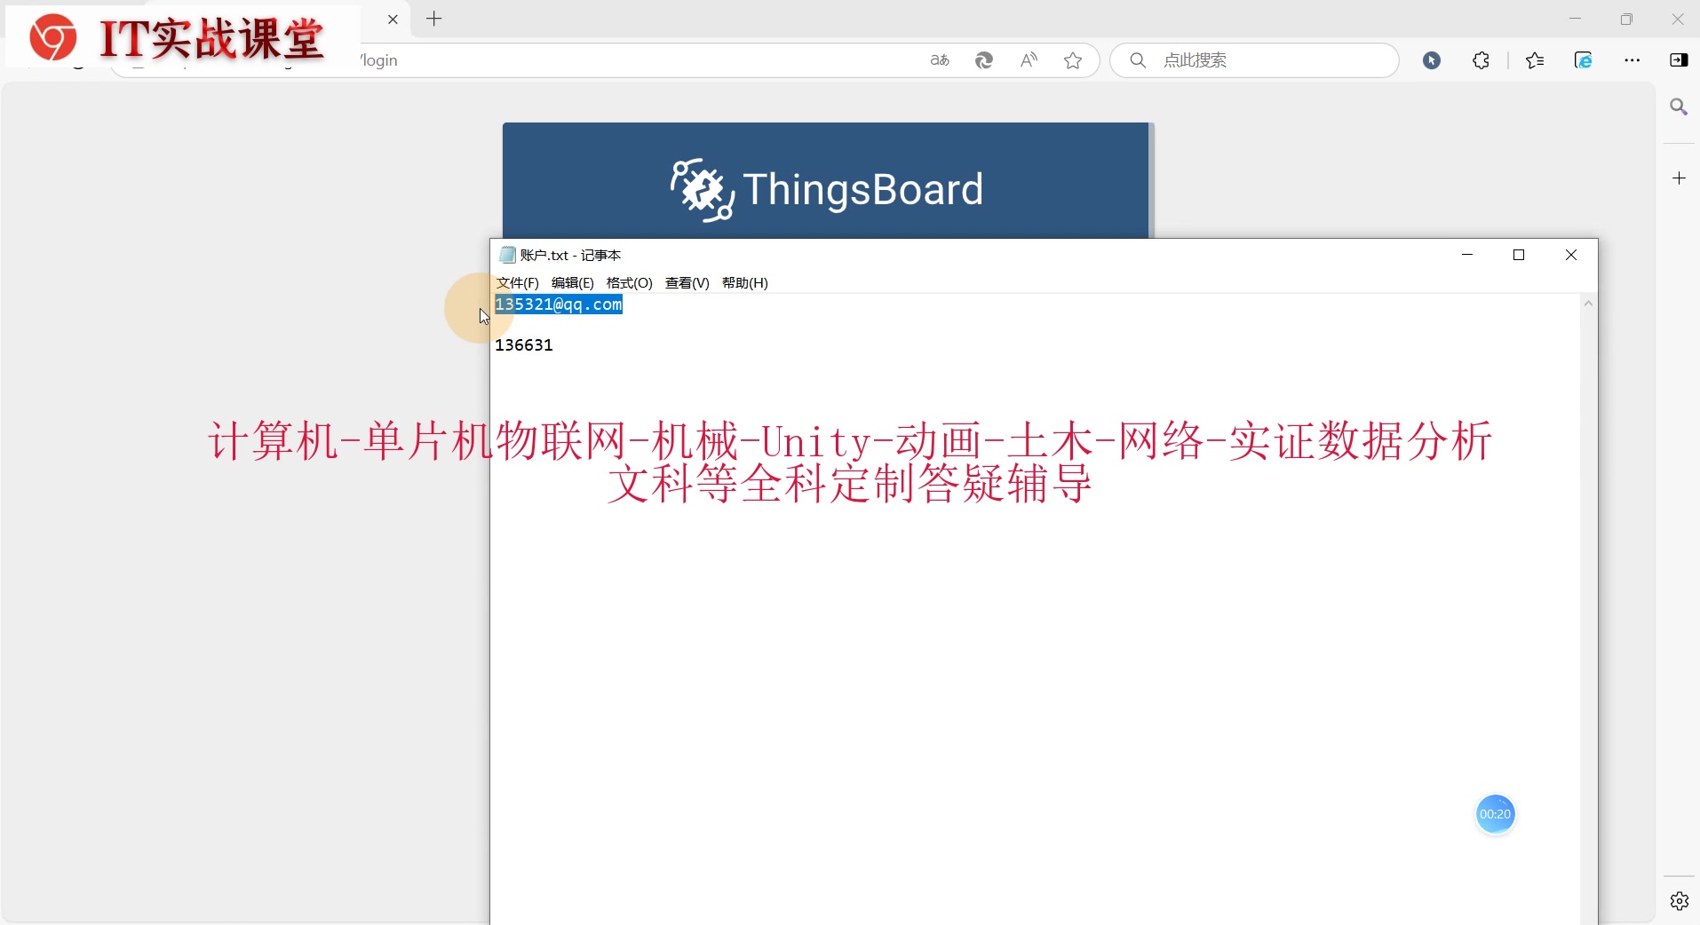This screenshot has width=1700, height=925.
Task: Click the sidebar search magnifier icon
Action: pos(1679,107)
